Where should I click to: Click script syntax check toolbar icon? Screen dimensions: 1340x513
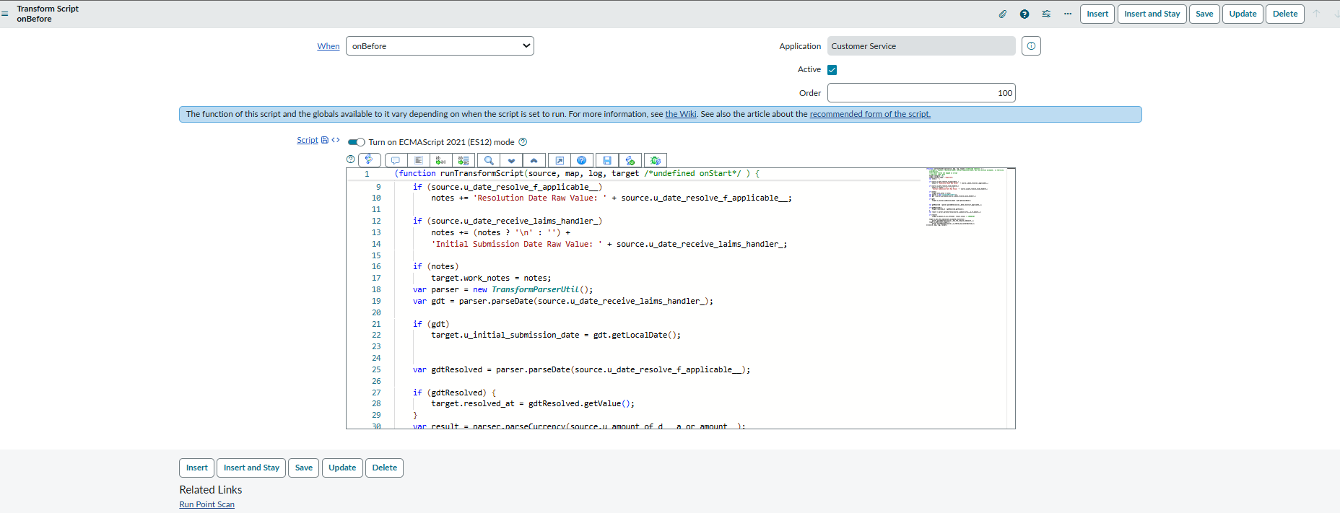pyautogui.click(x=630, y=160)
